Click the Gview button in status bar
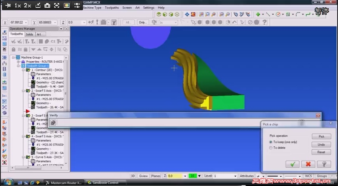This screenshot has width=338, height=186. point(143,176)
